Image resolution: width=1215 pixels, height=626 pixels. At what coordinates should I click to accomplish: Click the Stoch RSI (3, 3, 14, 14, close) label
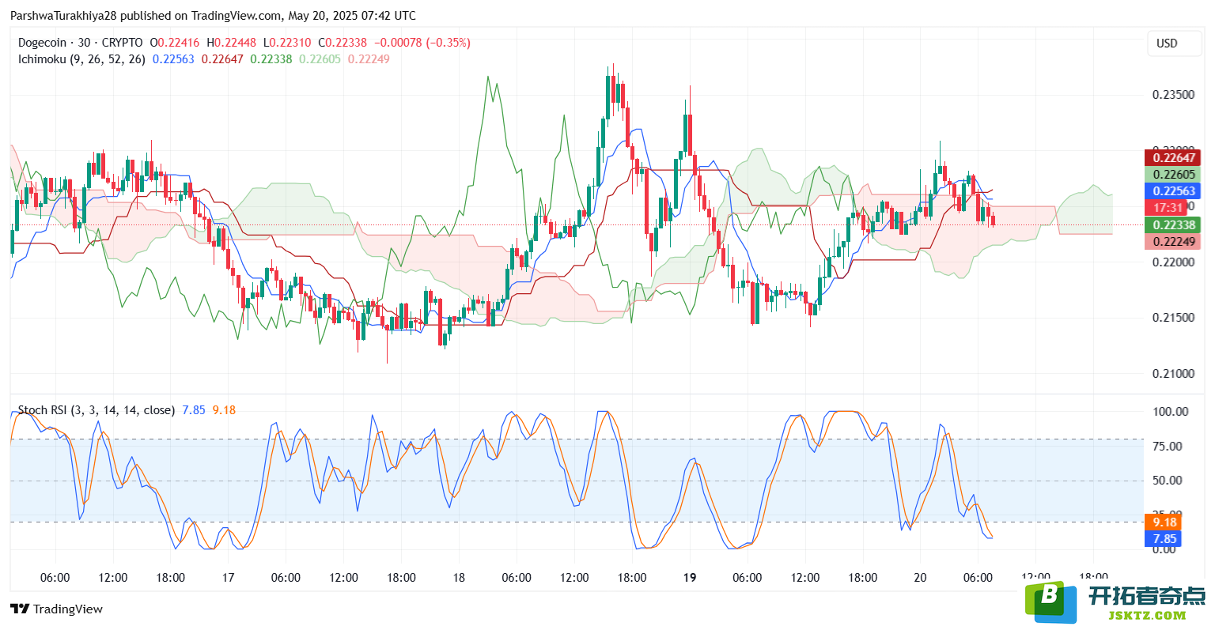(x=96, y=410)
